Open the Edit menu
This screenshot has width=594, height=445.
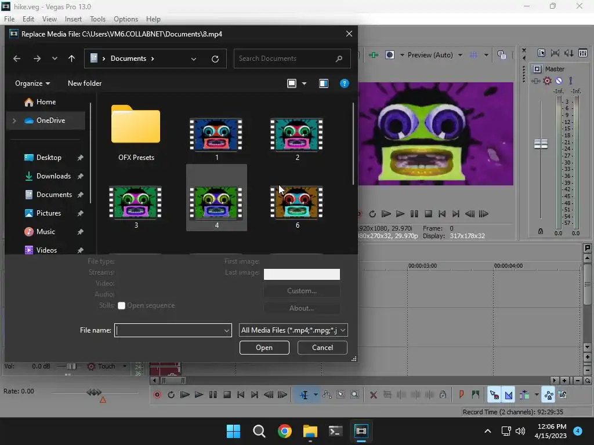click(x=28, y=19)
